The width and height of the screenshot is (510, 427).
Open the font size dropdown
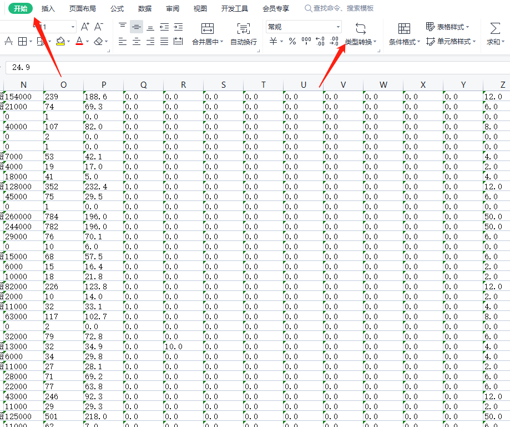pos(73,27)
